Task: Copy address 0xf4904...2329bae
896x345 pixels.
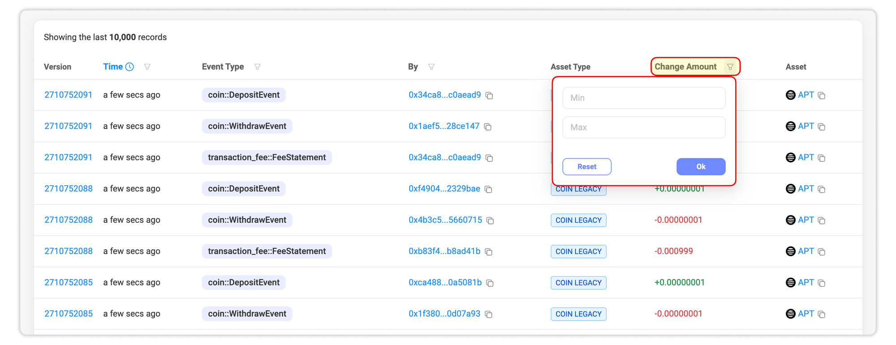Action: coord(488,189)
